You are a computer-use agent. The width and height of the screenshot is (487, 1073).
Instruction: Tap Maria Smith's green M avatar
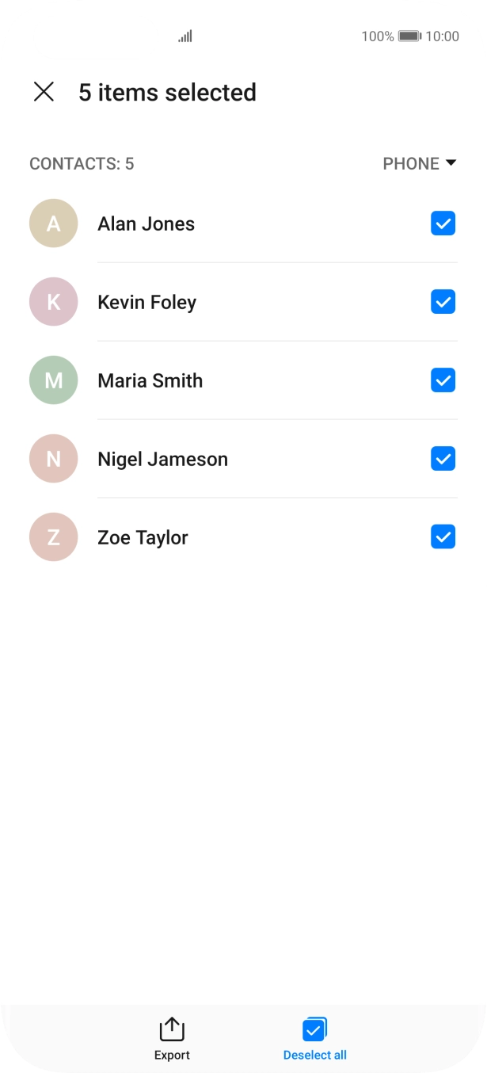coord(53,380)
